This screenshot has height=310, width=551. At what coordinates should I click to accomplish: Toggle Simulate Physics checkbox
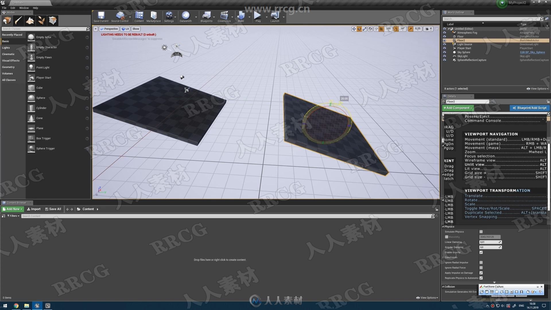[481, 231]
